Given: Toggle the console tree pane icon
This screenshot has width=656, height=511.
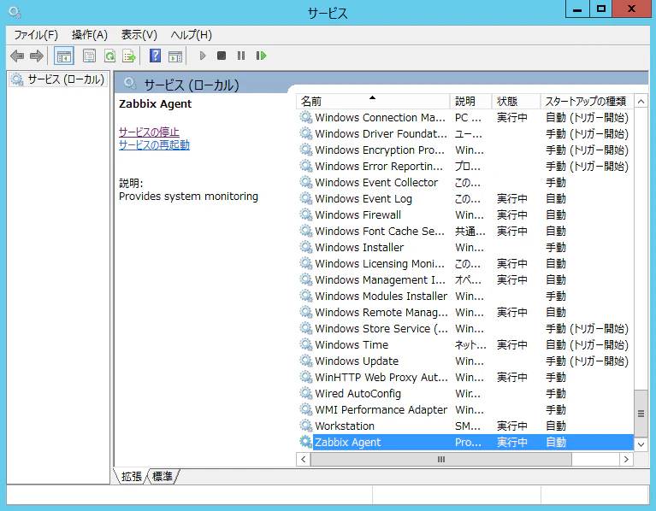Looking at the screenshot, I should [x=64, y=56].
